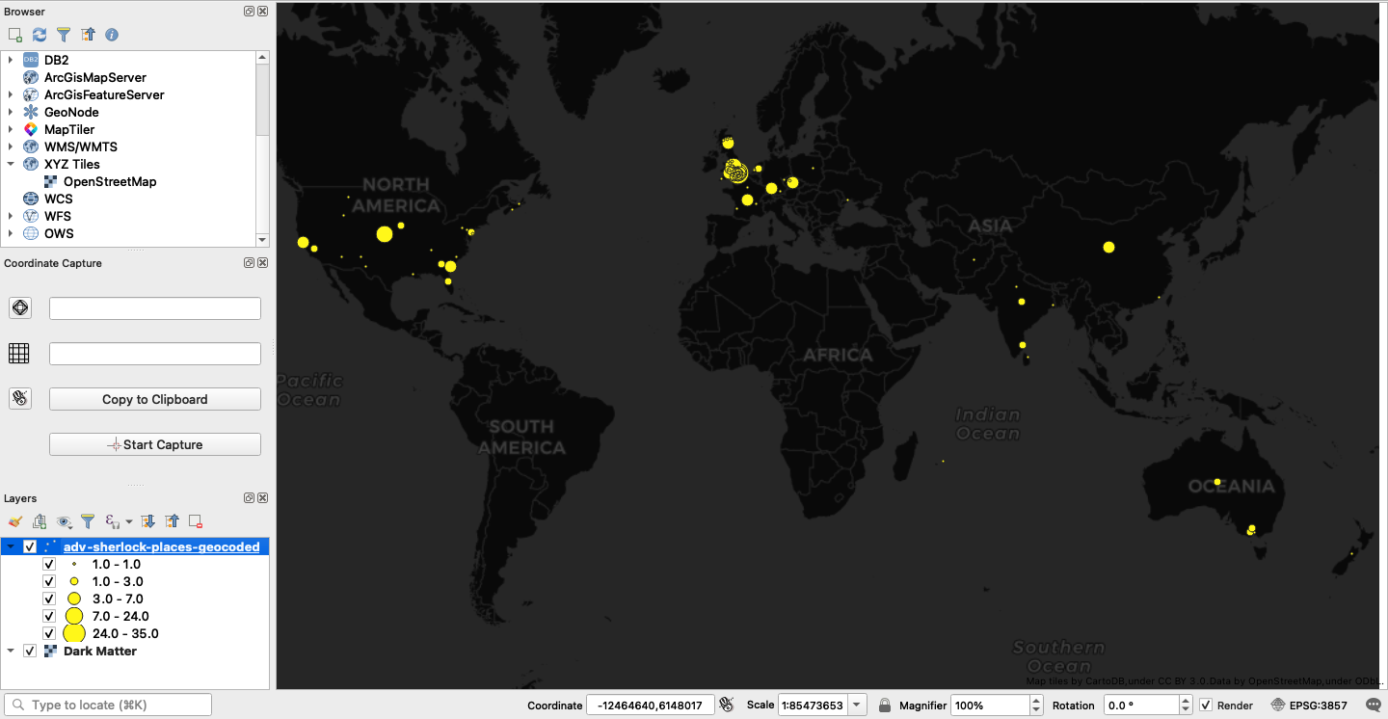Click the Browser tree scrollbar down arrow
The image size is (1388, 719).
click(262, 239)
